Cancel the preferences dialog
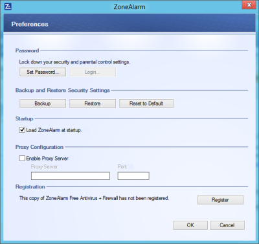The image size is (259, 244). 227,225
